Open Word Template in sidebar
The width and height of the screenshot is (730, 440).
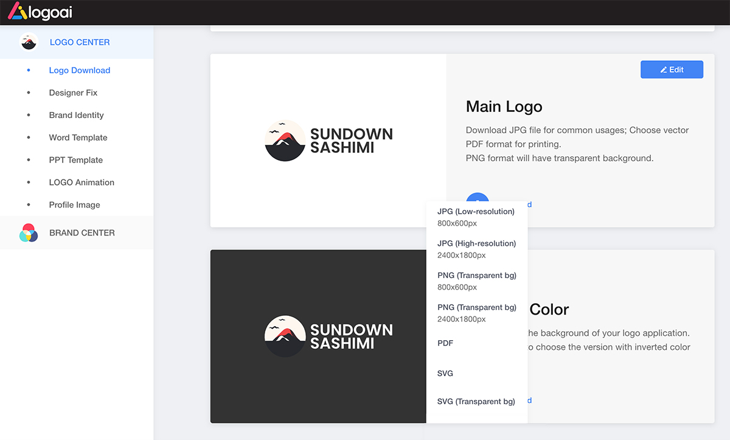78,138
